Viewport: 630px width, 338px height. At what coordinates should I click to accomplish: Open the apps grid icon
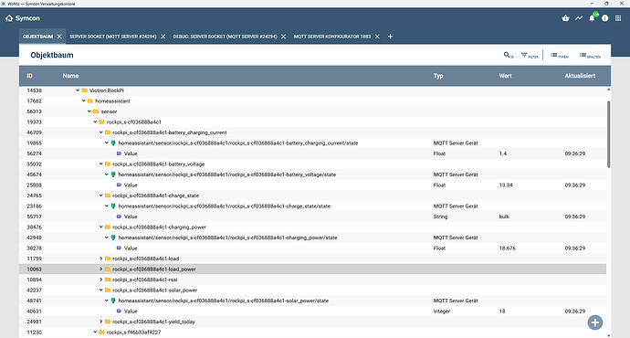point(618,18)
